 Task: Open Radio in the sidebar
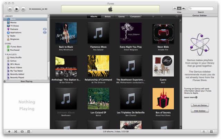(25, 36)
